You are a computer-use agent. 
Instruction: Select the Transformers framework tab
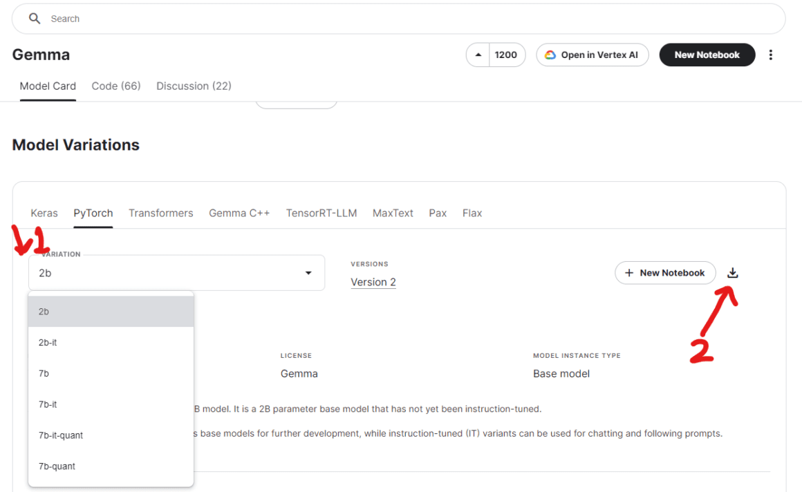tap(160, 213)
